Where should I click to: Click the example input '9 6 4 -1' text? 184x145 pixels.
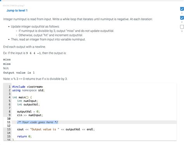coord(33,53)
